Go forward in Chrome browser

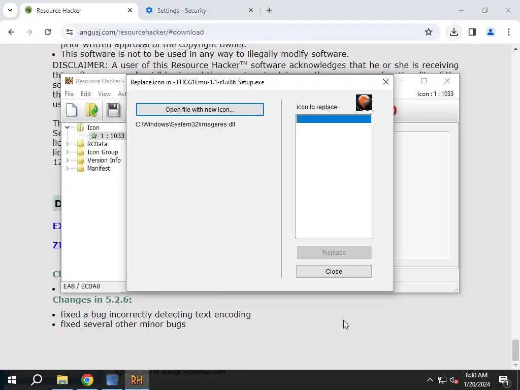[x=29, y=32]
